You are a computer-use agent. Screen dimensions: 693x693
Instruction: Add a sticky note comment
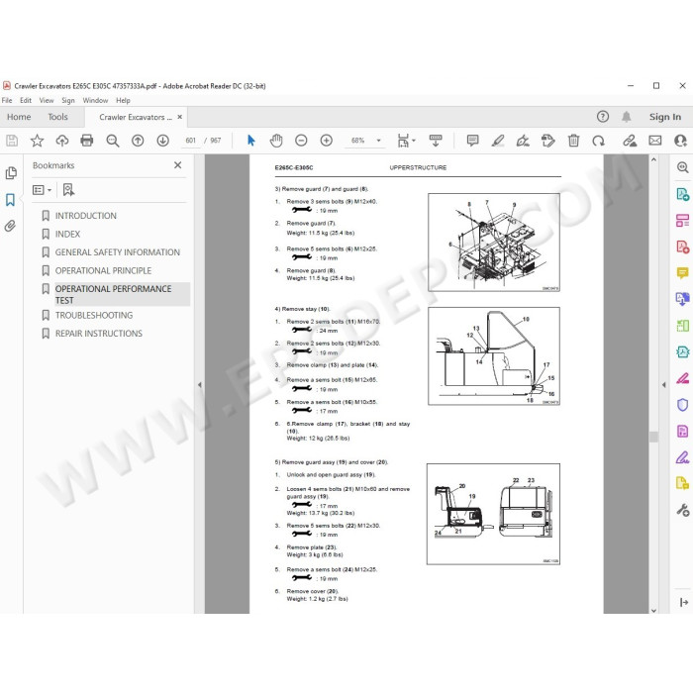472,141
